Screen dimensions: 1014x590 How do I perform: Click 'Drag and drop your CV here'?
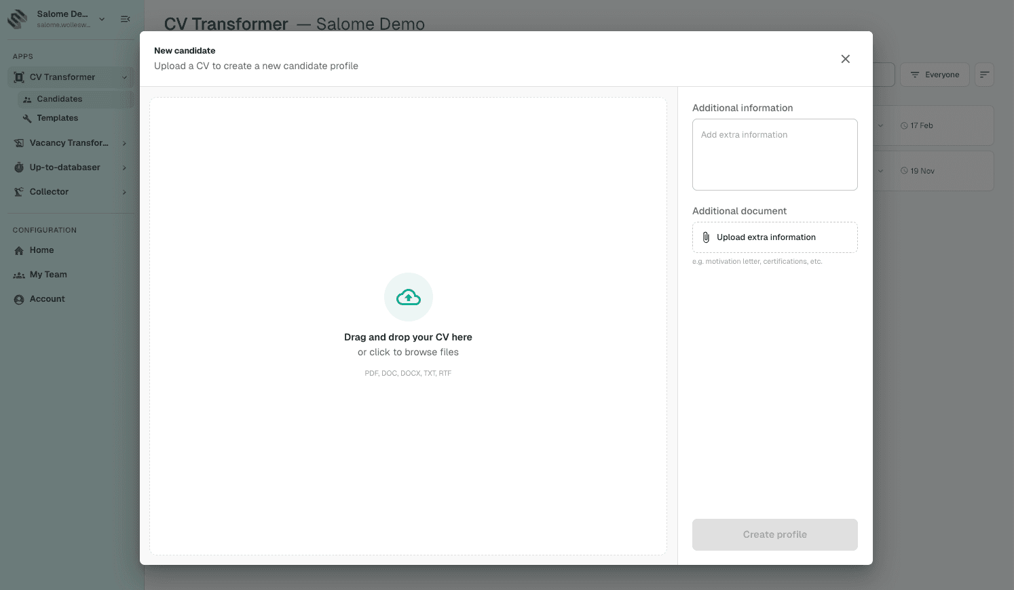pyautogui.click(x=408, y=337)
